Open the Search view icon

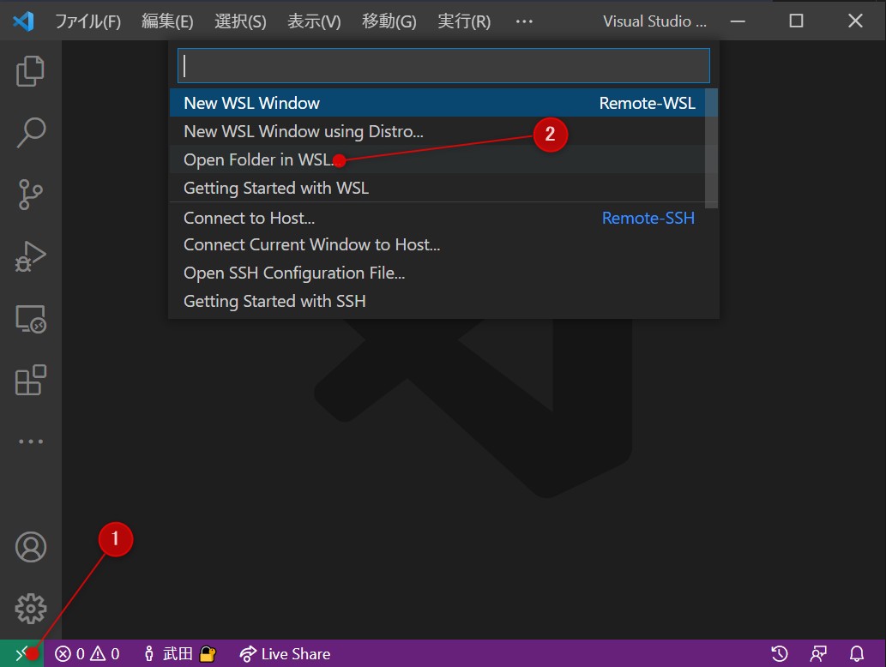click(x=31, y=133)
